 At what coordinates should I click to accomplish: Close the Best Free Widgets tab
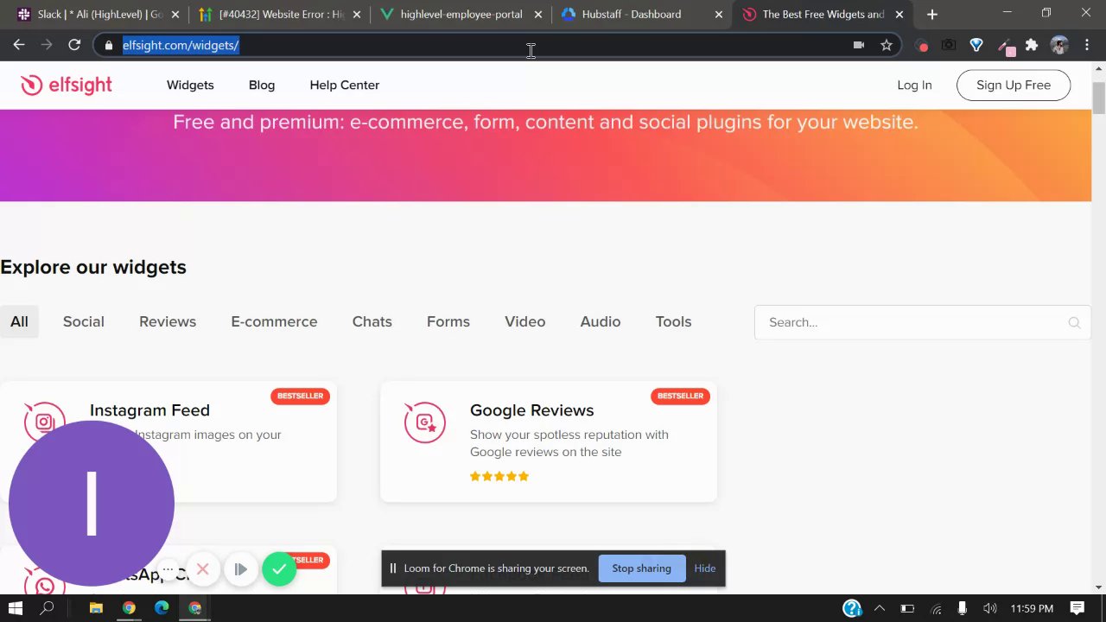(x=899, y=15)
